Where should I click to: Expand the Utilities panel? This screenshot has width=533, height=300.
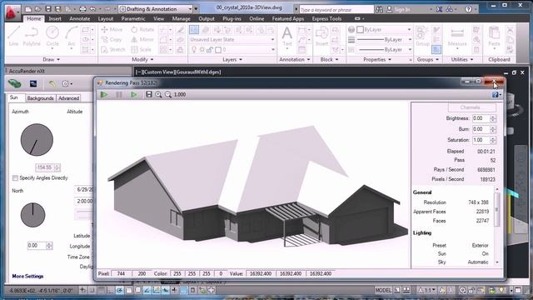pyautogui.click(x=462, y=59)
